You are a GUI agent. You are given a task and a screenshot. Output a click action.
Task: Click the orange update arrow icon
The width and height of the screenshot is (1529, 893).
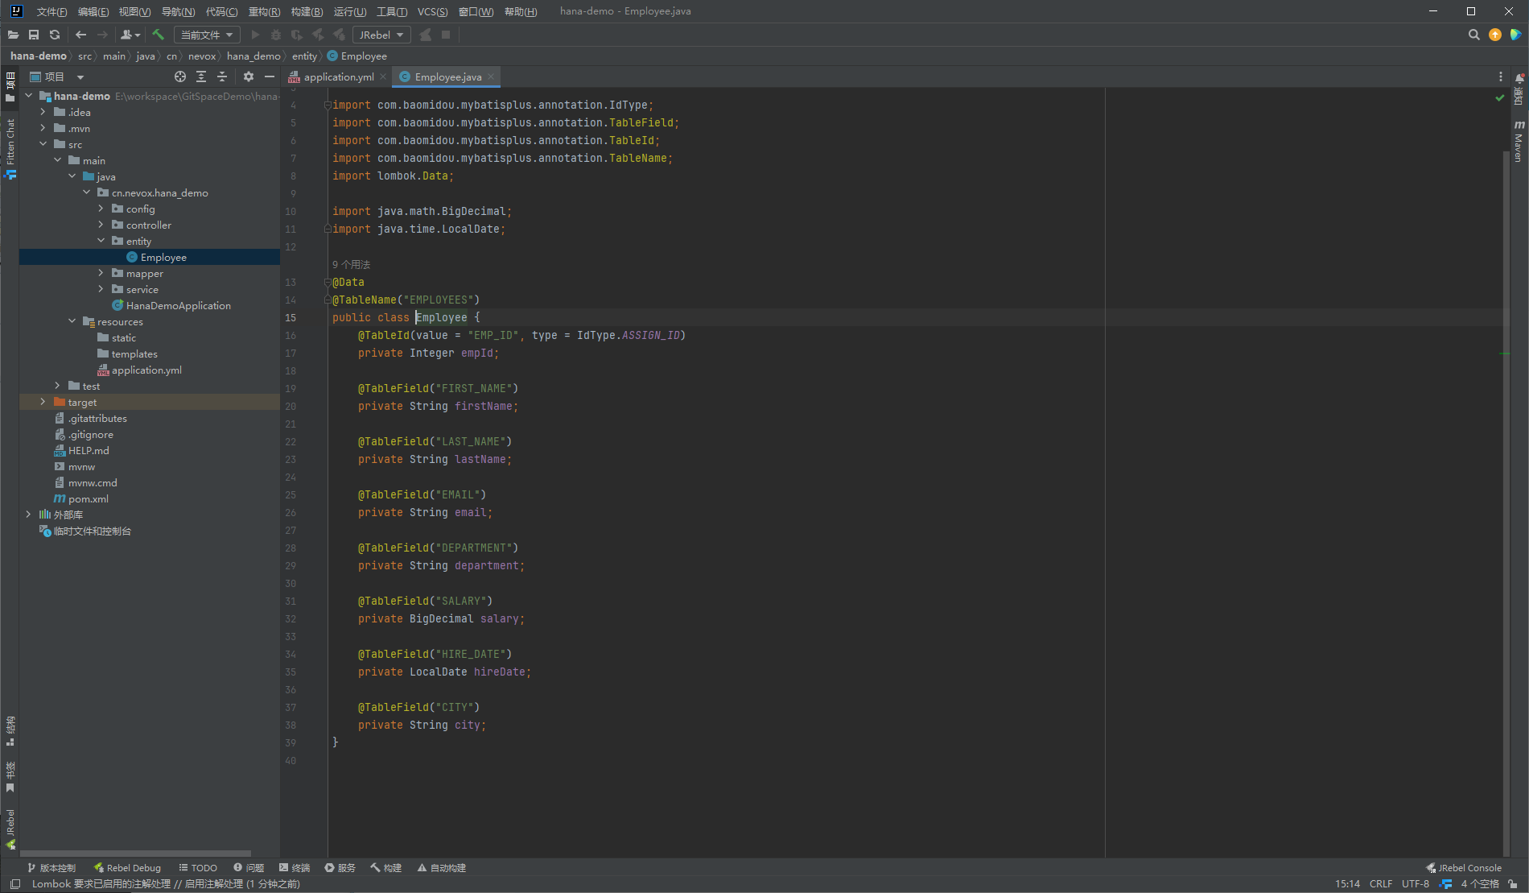tap(1495, 35)
